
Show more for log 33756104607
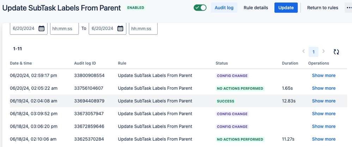323,88
